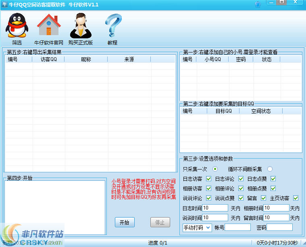
Task: Click the 说说时间 input field
Action: click(x=215, y=218)
